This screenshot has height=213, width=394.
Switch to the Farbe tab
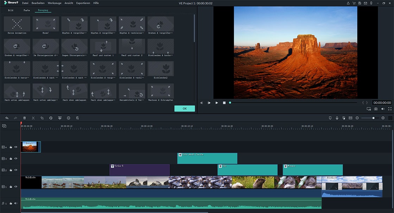tap(27, 10)
